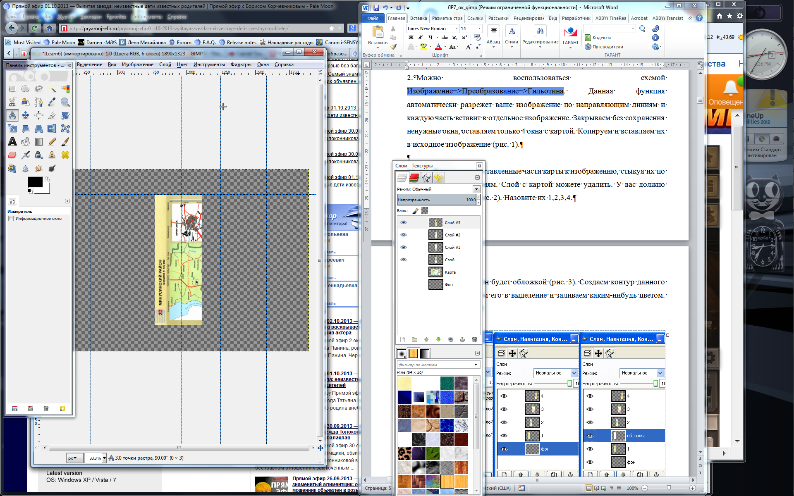Open layers dock tab menu arrow
This screenshot has width=794, height=496.
click(477, 178)
